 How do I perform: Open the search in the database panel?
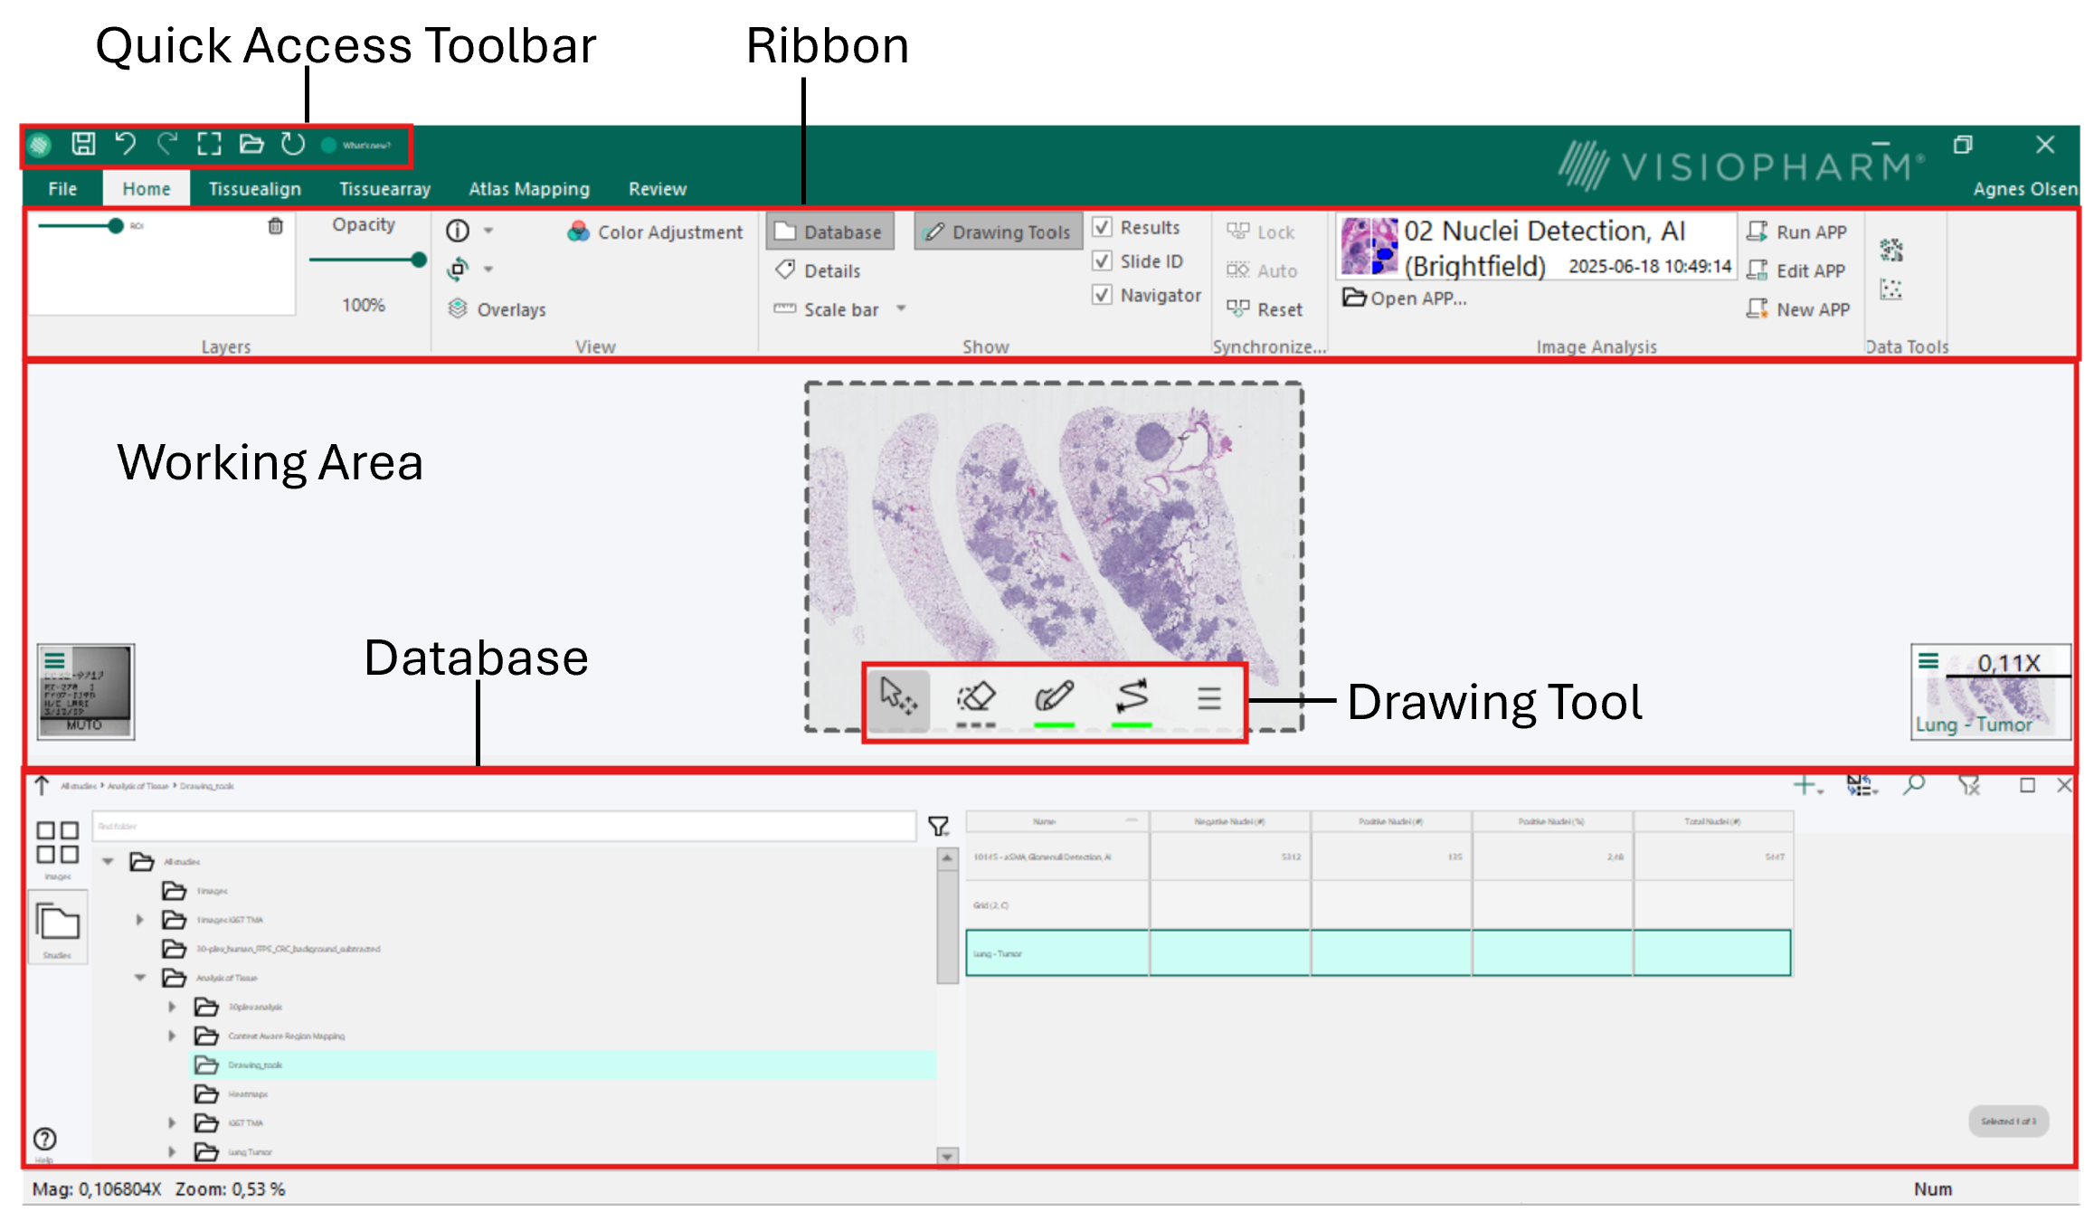pos(1912,786)
